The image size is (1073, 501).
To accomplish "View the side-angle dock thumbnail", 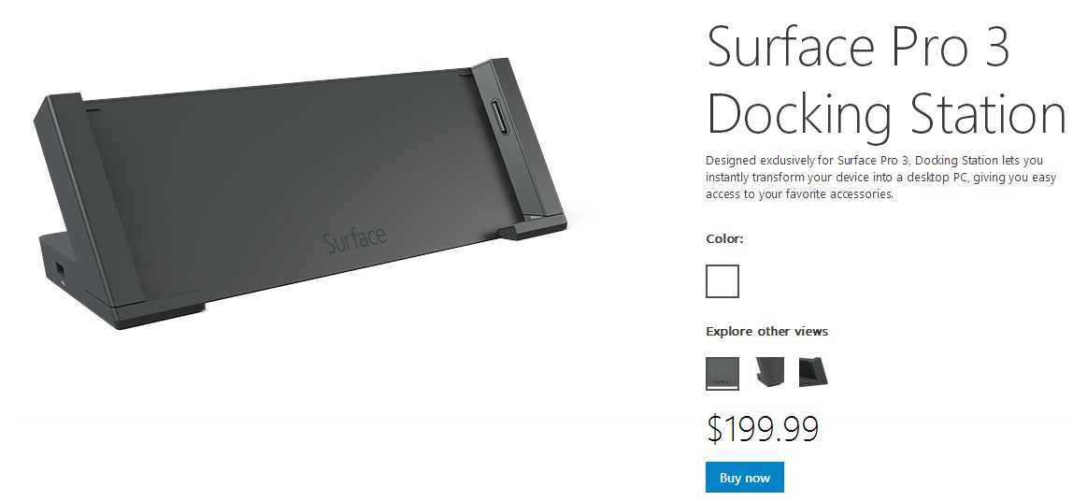I will coord(769,372).
